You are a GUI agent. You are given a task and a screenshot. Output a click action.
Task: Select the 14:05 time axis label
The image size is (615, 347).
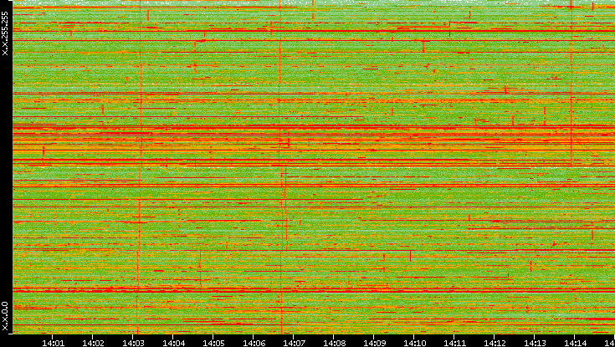click(213, 343)
